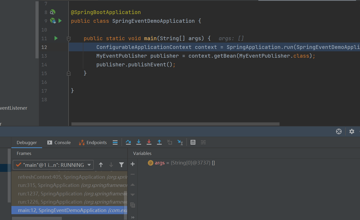Screen dimensions: 360x220
Task: Expand the double-chevron more actions in Variables
Action: click(133, 217)
